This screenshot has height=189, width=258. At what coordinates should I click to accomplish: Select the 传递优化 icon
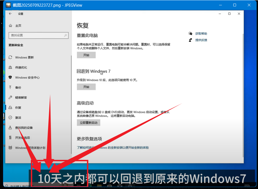tap(10, 67)
